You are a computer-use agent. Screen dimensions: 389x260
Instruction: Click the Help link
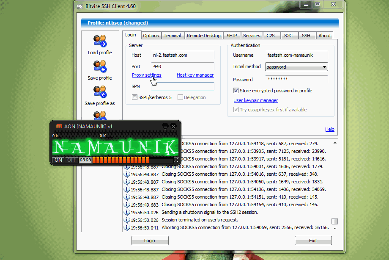pyautogui.click(x=330, y=129)
